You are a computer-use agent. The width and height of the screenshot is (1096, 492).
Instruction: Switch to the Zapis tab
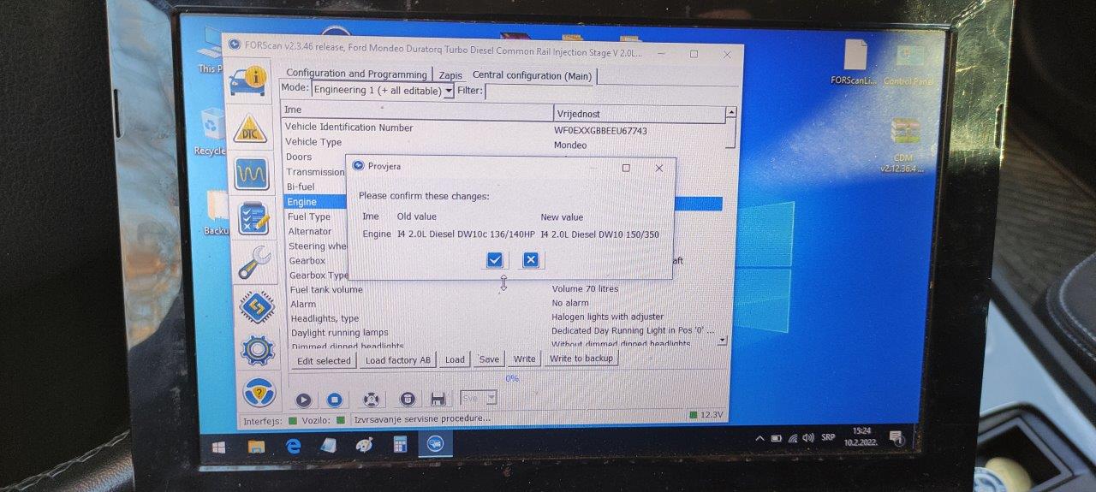tap(450, 75)
